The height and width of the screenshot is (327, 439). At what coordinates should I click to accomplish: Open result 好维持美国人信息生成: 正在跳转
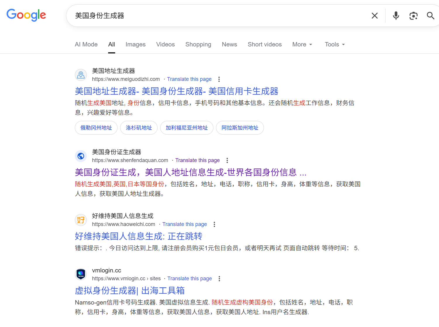139,236
